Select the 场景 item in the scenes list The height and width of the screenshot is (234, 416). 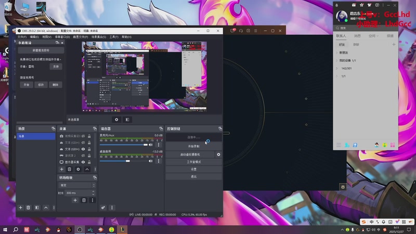pos(36,136)
